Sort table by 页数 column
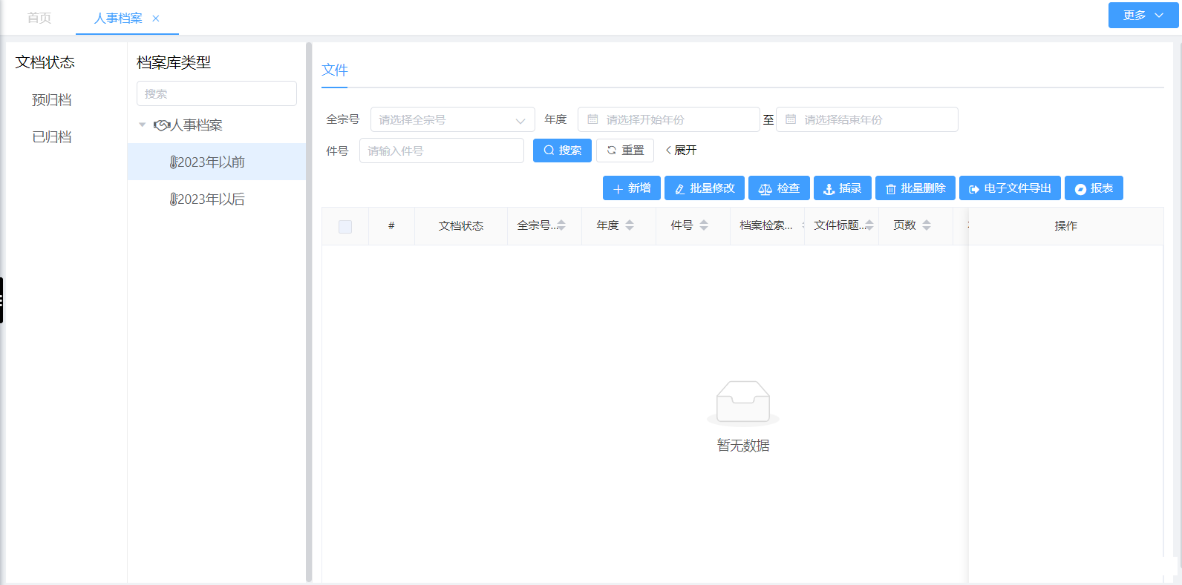 (927, 225)
